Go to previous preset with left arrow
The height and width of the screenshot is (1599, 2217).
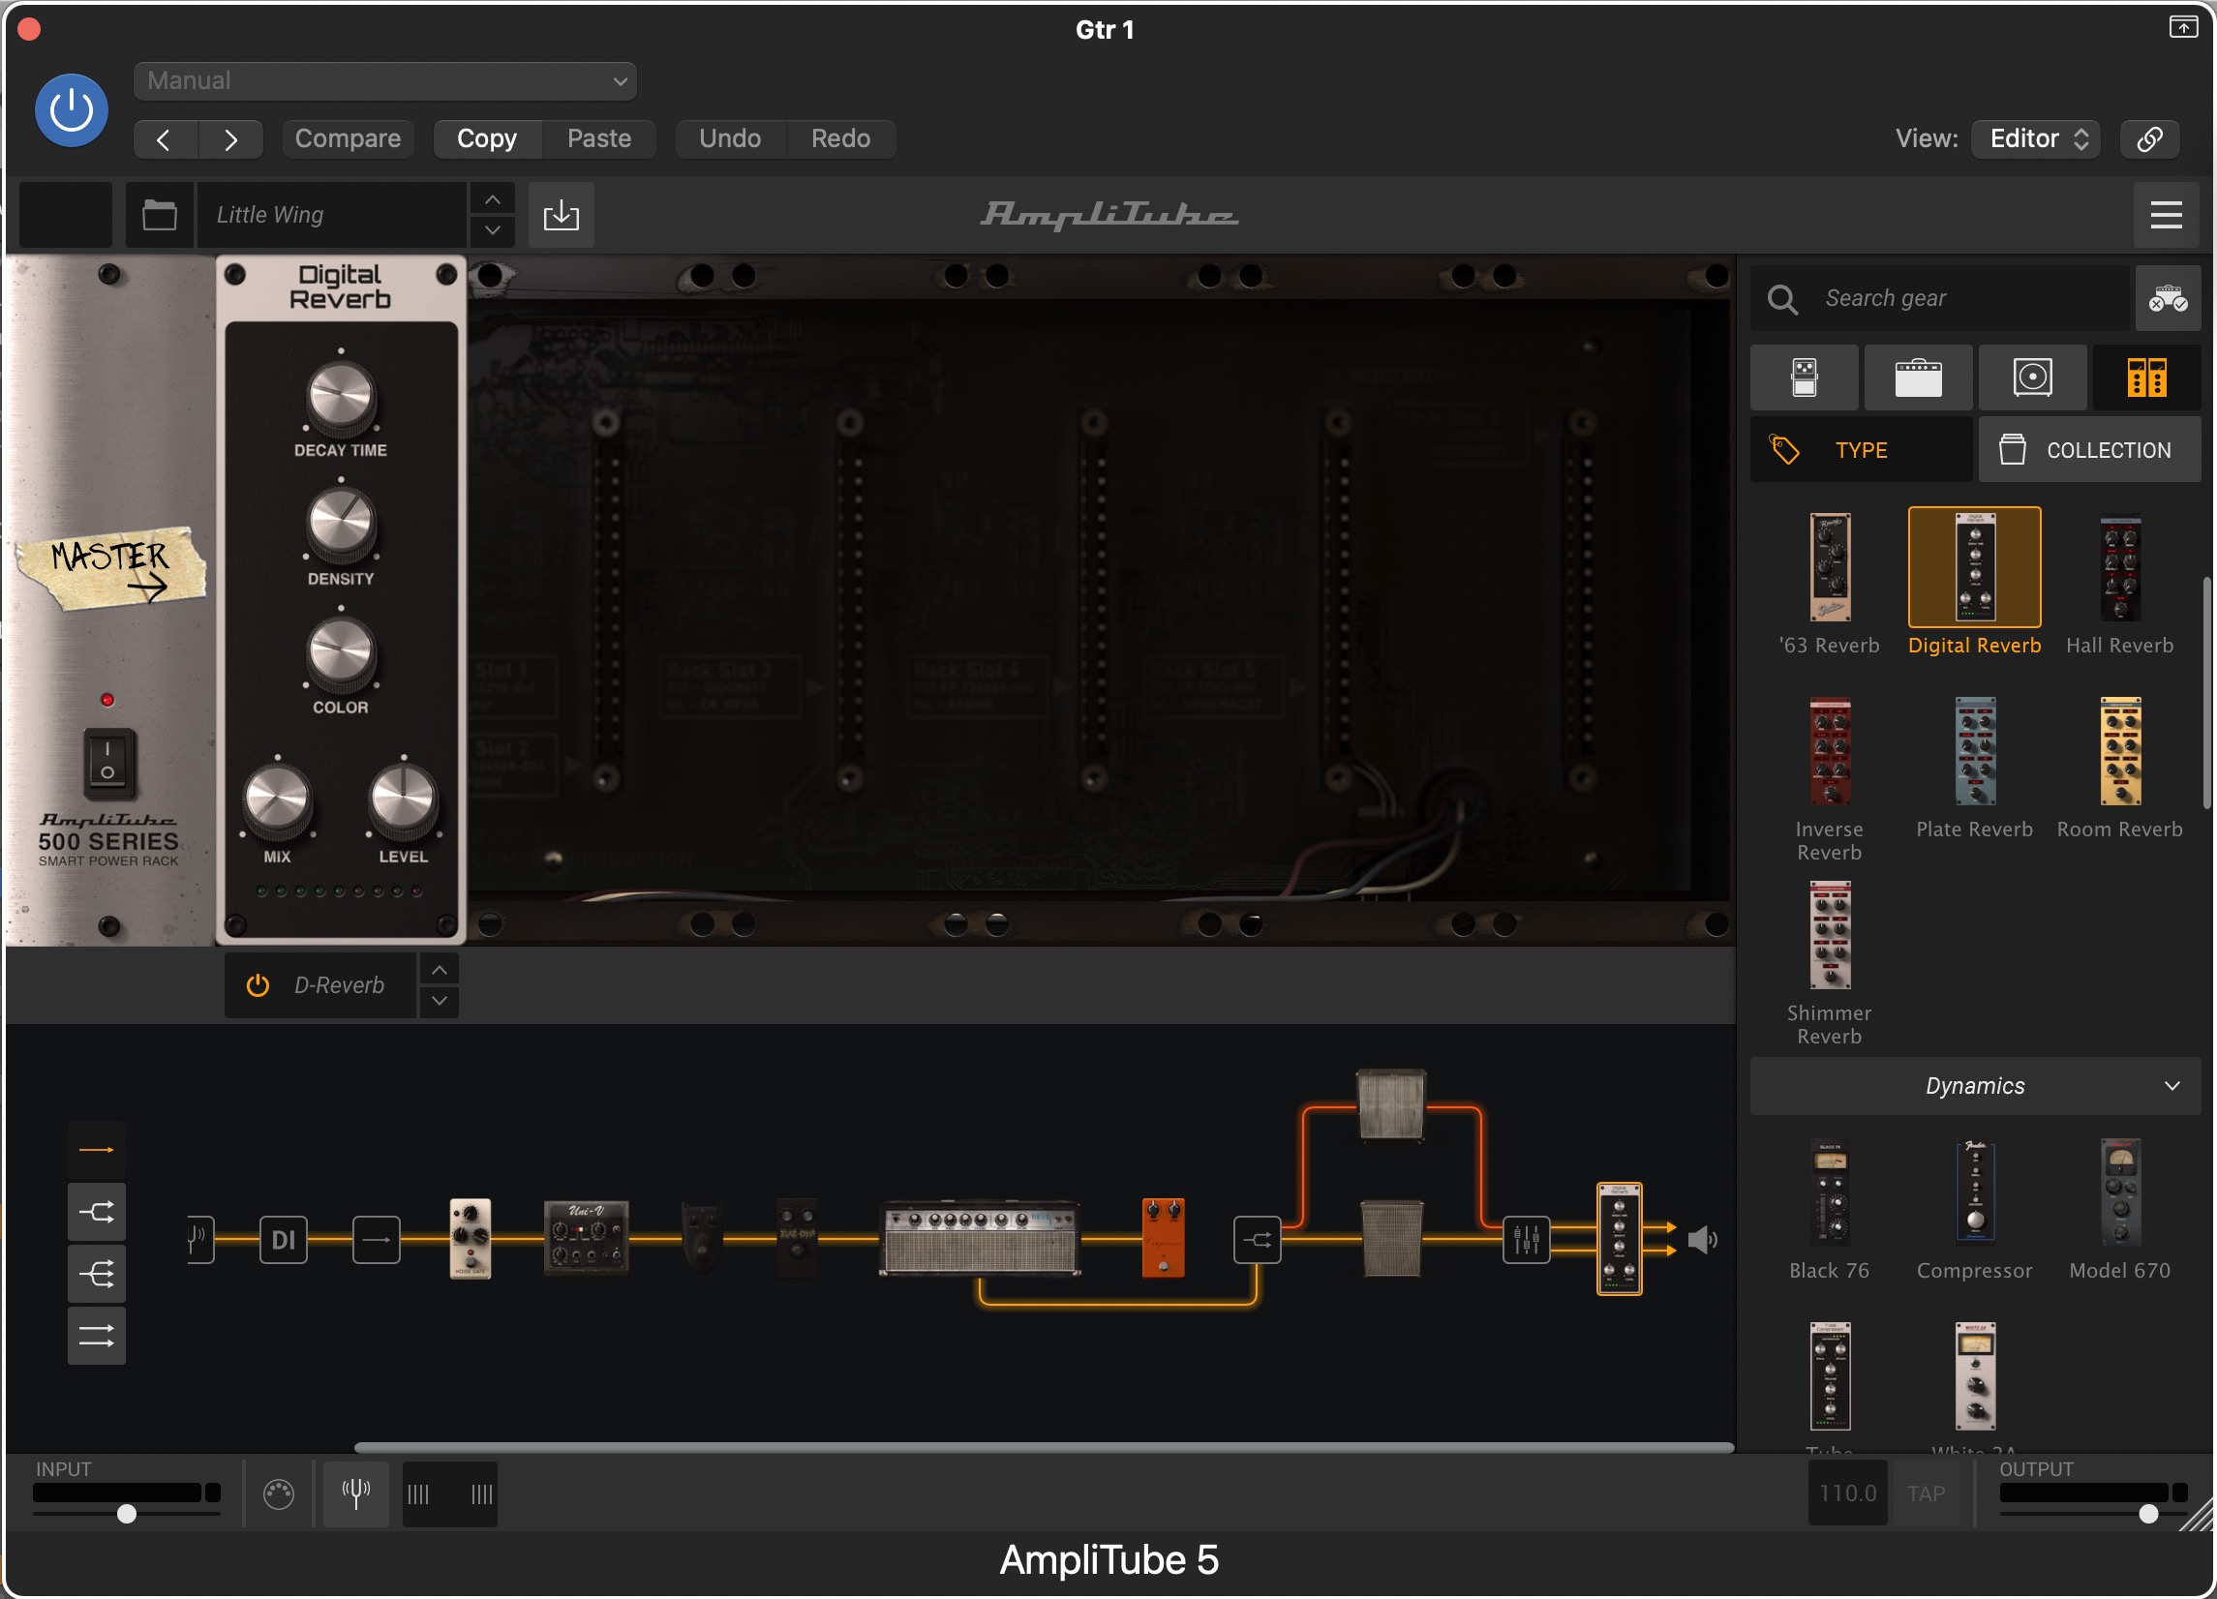166,139
